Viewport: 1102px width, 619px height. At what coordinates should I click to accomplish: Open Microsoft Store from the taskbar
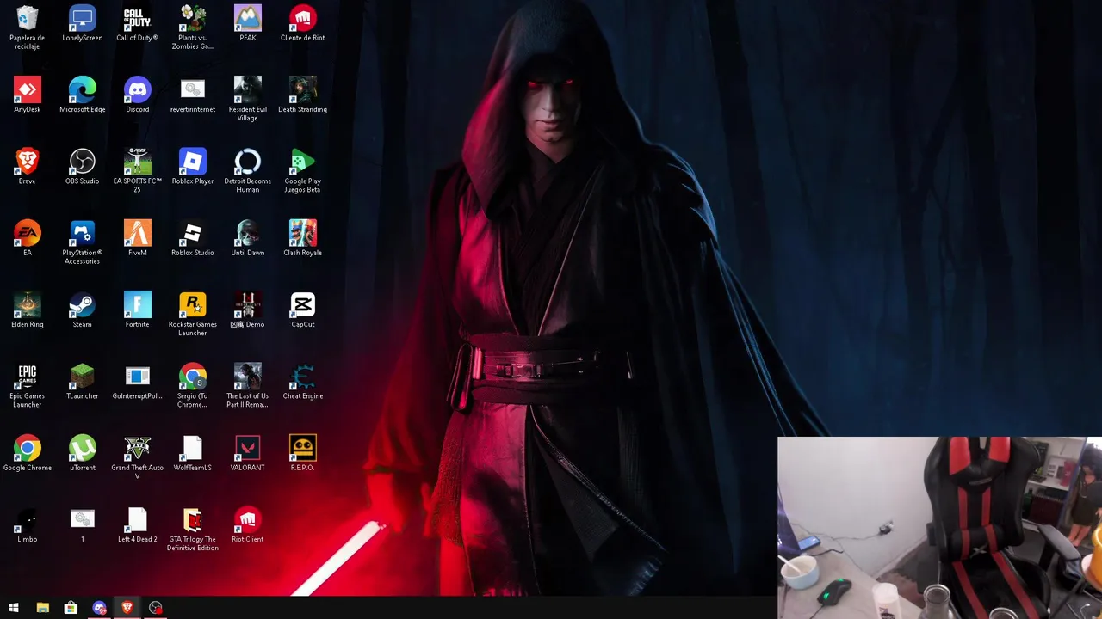tap(71, 608)
